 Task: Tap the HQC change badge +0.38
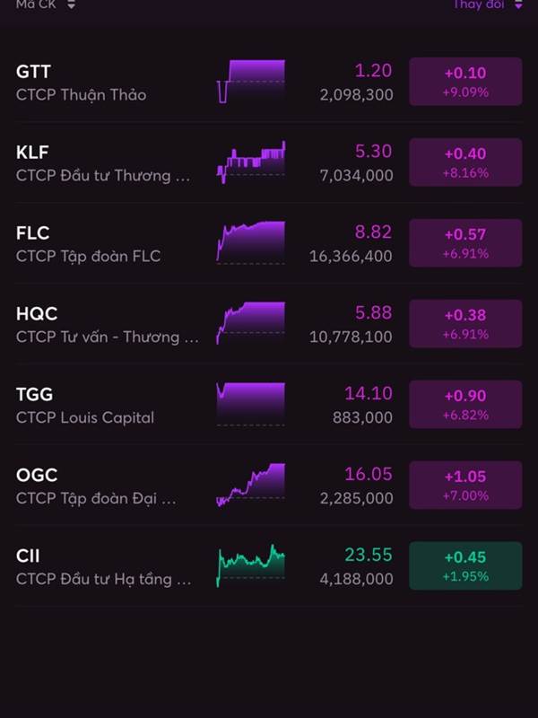[465, 324]
